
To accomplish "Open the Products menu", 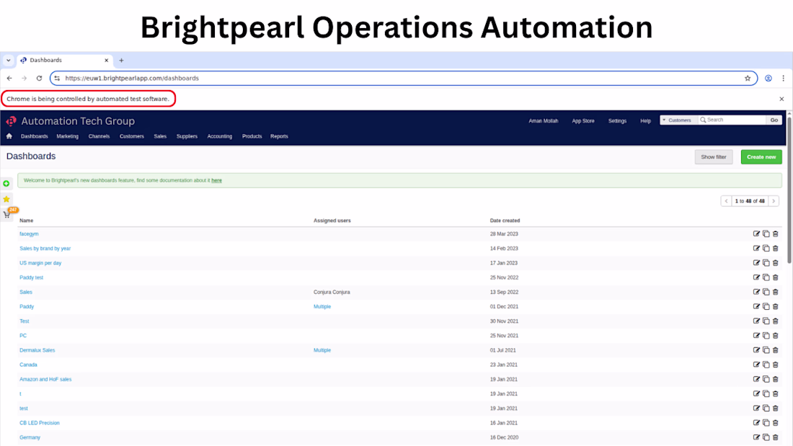I will [252, 136].
